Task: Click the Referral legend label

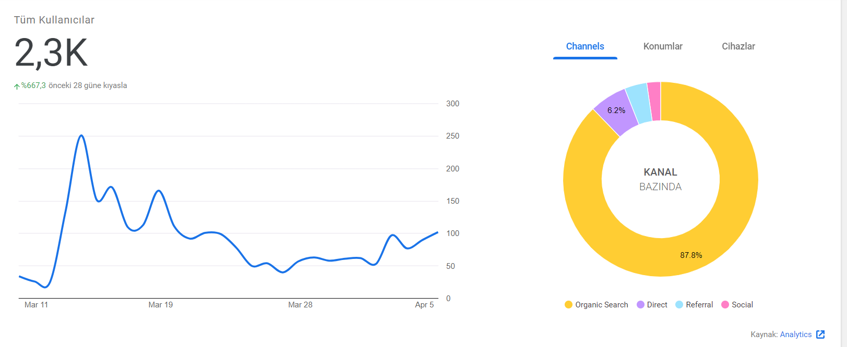Action: pos(699,305)
